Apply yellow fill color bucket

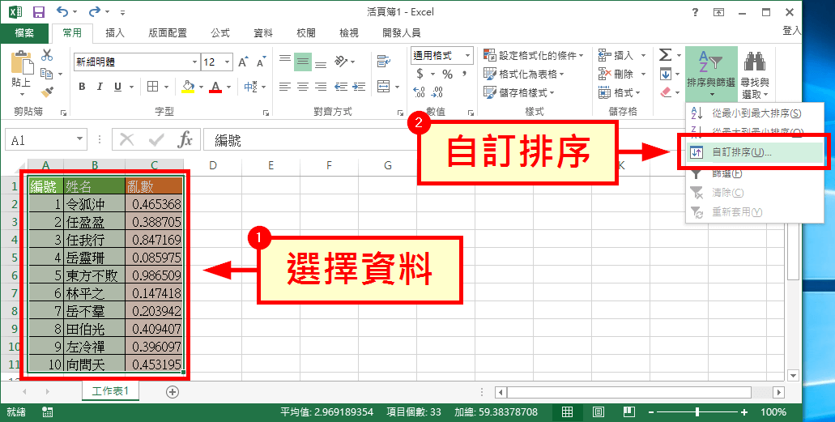click(x=188, y=87)
